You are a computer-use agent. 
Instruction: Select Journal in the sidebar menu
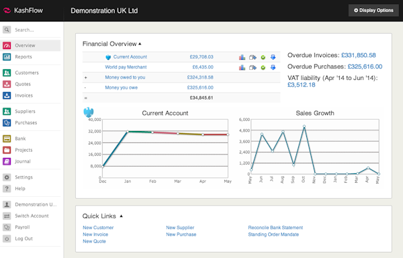pos(23,161)
